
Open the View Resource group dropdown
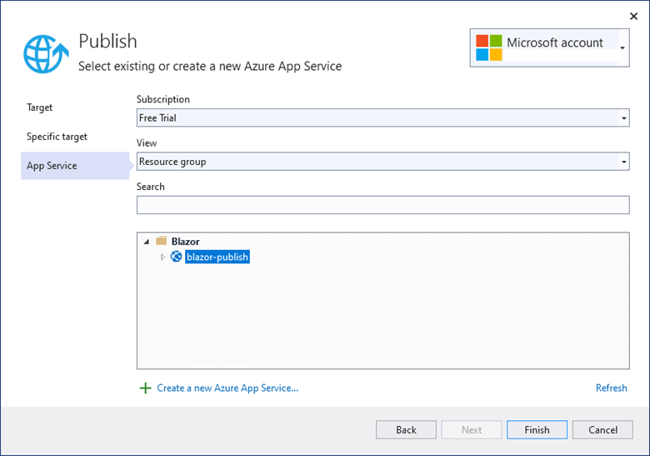pos(623,162)
